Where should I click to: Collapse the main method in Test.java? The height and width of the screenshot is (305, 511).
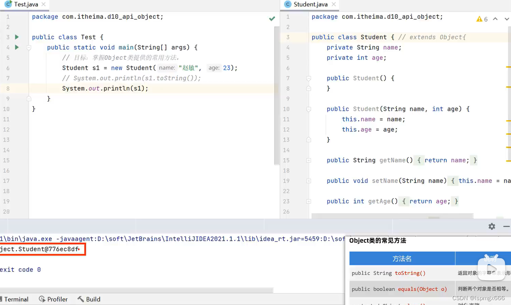[29, 48]
